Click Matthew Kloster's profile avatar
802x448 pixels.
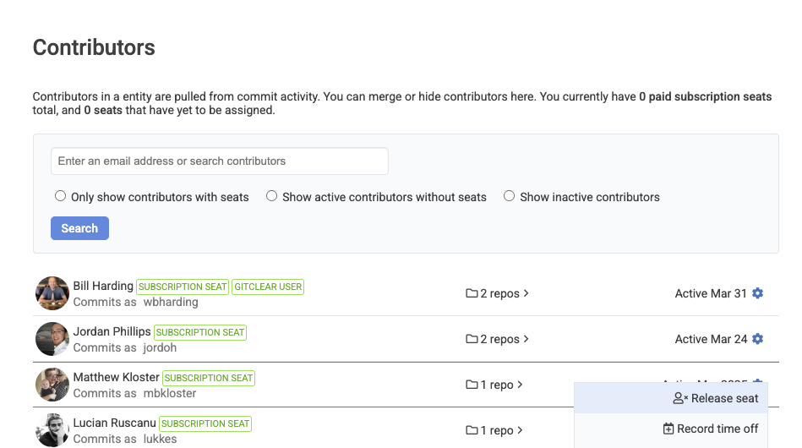[x=52, y=385]
